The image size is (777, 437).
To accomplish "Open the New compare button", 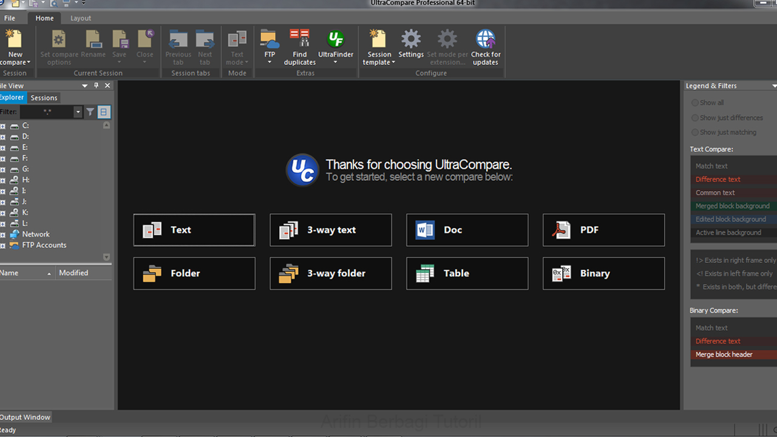I will (15, 47).
